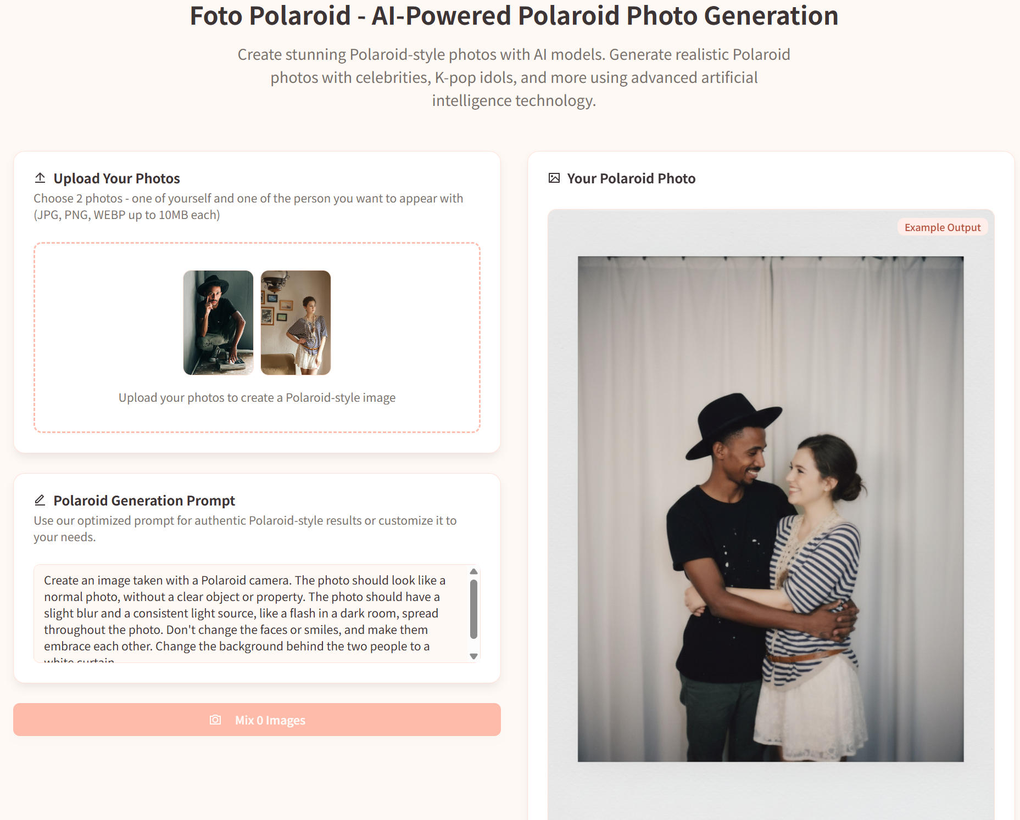Screen dimensions: 1020x820
Task: Click the picture icon beside Your Polaroid Photo
Action: [554, 178]
